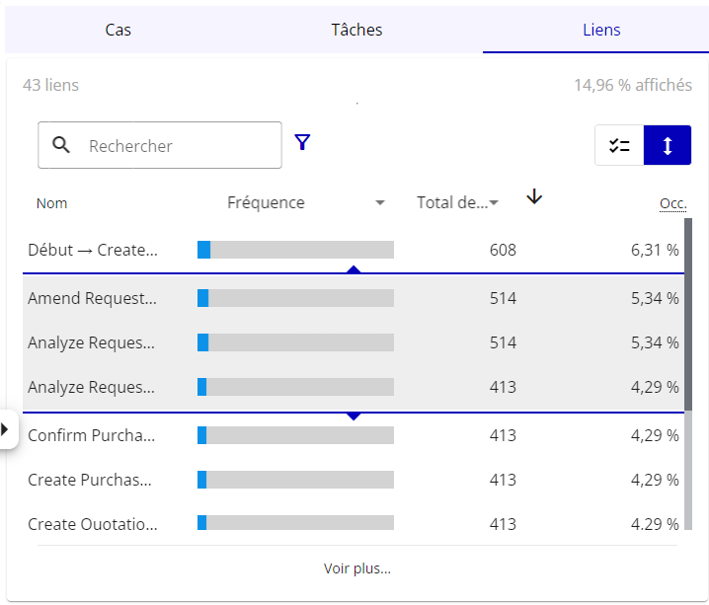Toggle the checklist selection mode button

coord(619,146)
